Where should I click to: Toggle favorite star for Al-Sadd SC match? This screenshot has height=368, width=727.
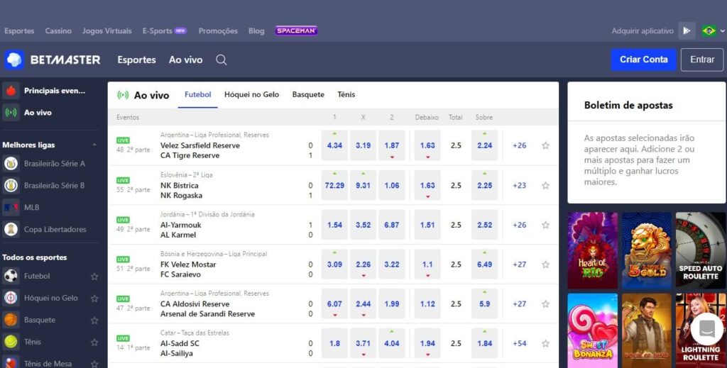pos(545,344)
